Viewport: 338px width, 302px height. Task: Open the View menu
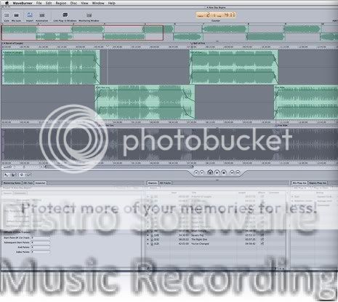point(84,3)
